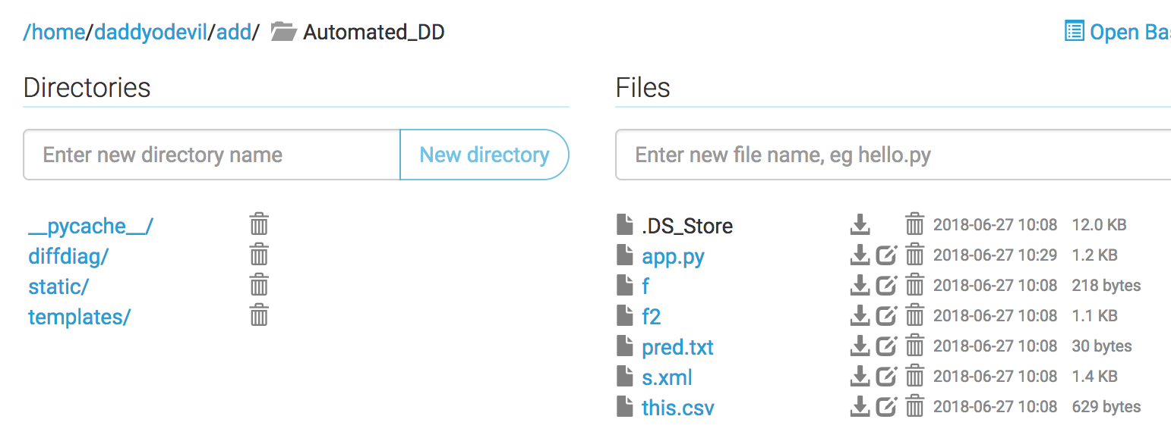Image resolution: width=1171 pixels, height=438 pixels.
Task: Download the this.csv file
Action: coord(860,407)
